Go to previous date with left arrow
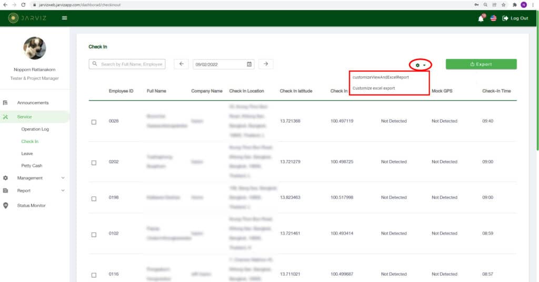The image size is (539, 282). (x=181, y=64)
